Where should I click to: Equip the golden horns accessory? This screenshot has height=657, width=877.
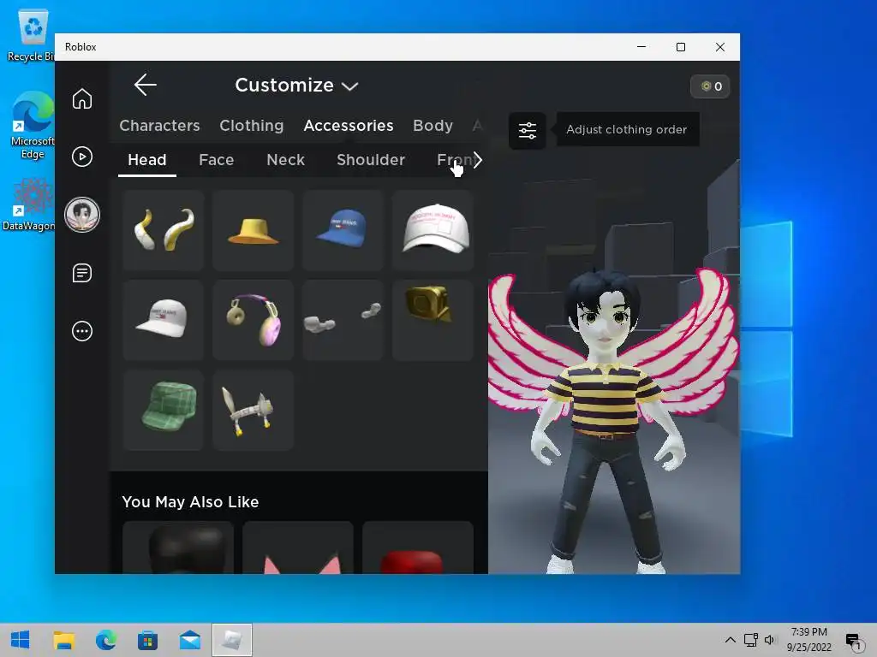[164, 230]
